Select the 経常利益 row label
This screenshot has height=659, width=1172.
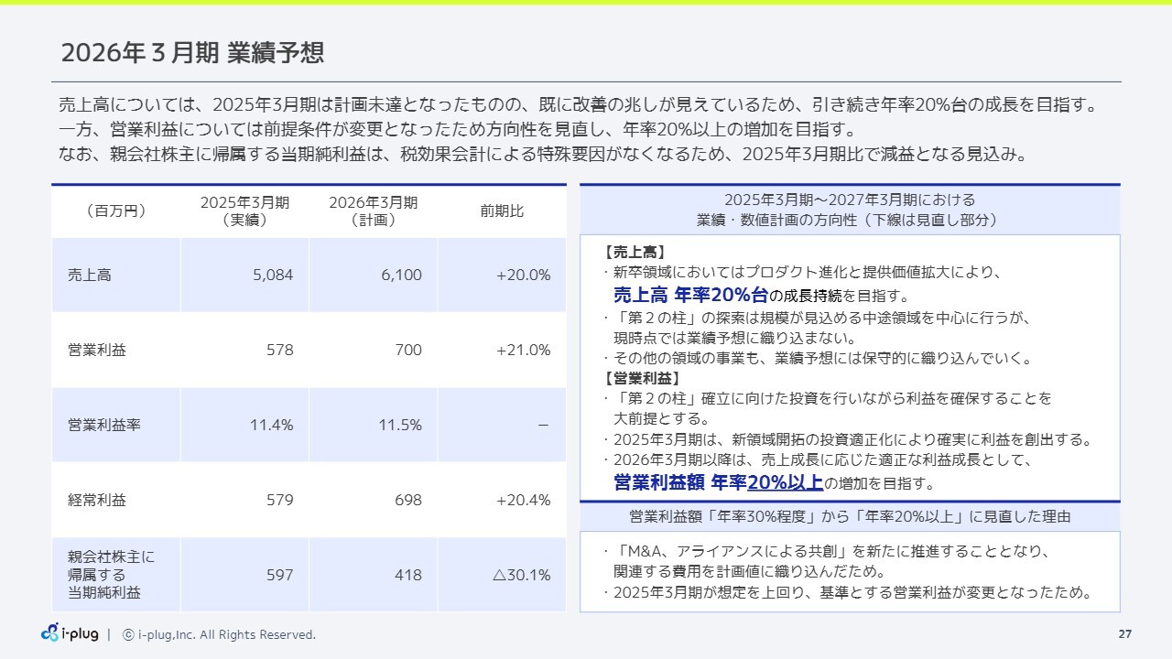(x=97, y=500)
